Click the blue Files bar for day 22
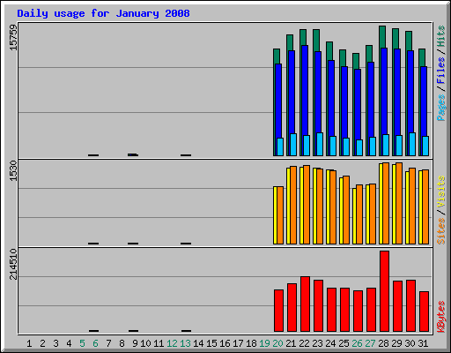 tap(305, 91)
